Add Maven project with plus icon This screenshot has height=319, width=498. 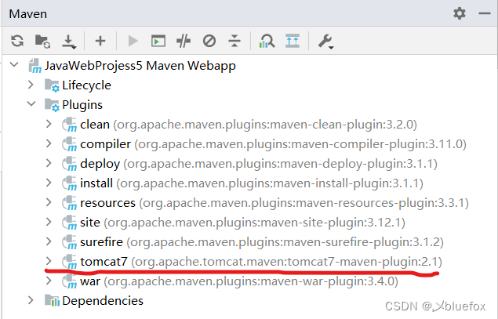pos(100,41)
